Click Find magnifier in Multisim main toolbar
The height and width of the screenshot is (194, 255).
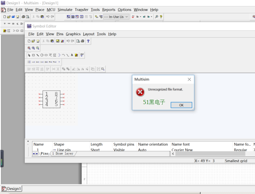click(x=157, y=17)
